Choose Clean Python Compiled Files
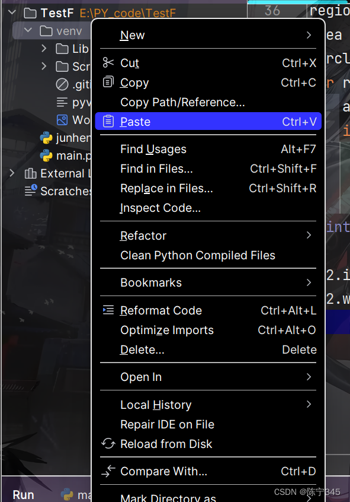Viewport: 350px width, 502px height. (198, 255)
